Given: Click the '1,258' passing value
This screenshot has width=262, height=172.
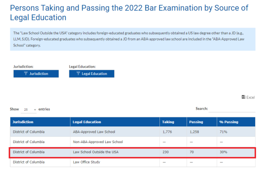Looking at the screenshot, I should click(194, 132).
